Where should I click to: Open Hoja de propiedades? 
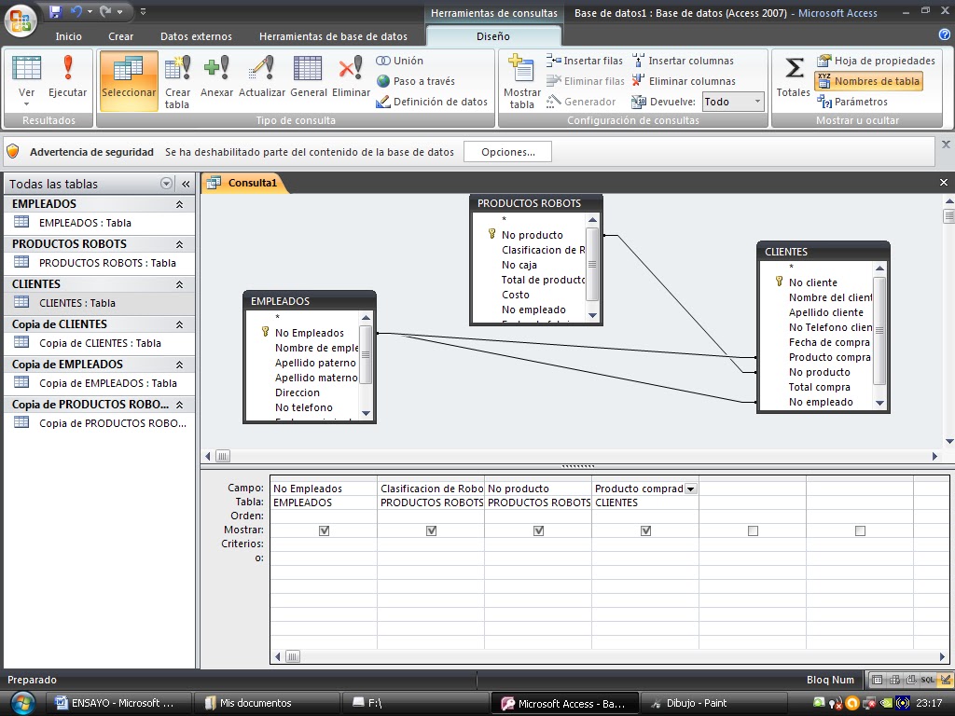pyautogui.click(x=876, y=61)
